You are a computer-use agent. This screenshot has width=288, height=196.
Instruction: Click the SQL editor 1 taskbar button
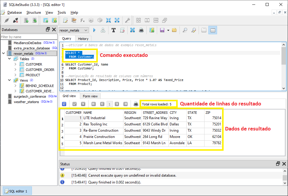[17, 191]
